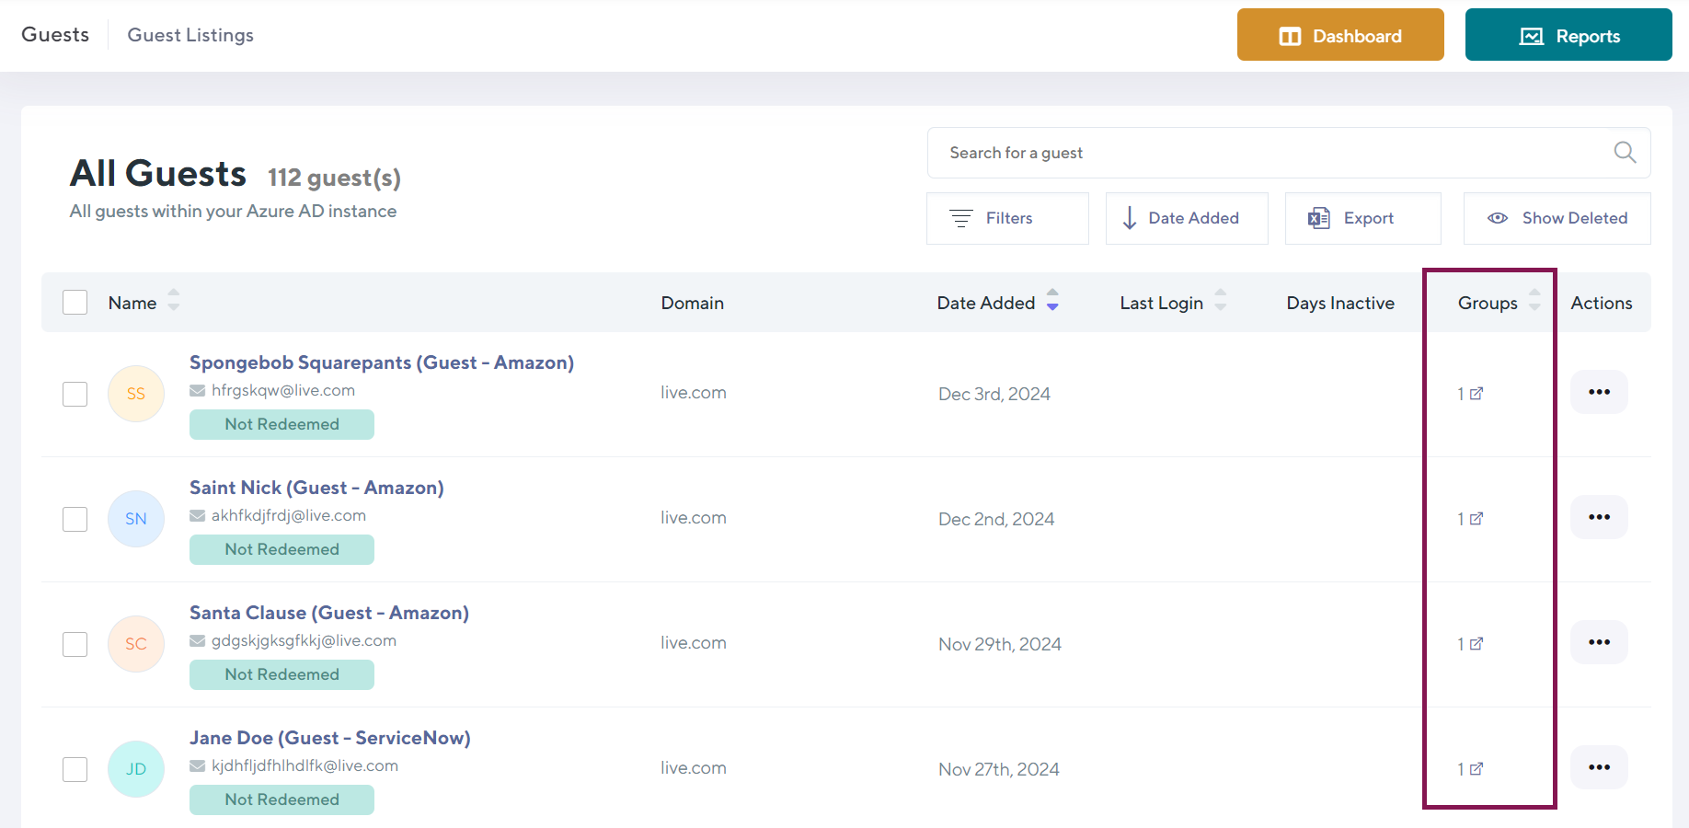Show deleted guests with eye toggle

tap(1557, 218)
